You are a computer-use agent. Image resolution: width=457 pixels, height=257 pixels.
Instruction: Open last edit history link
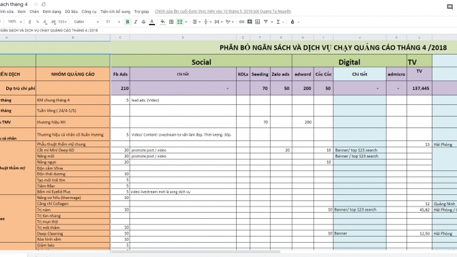223,12
